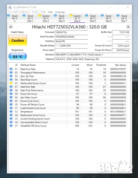Viewport: 138px width, 178px height.
Task: Click yellow orb for Reallocated Sectors Count
Action: click(11, 83)
